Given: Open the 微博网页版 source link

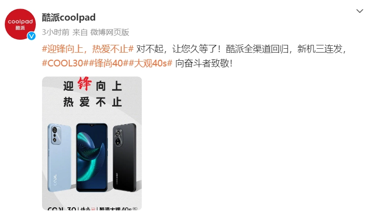Looking at the screenshot, I should [x=110, y=32].
